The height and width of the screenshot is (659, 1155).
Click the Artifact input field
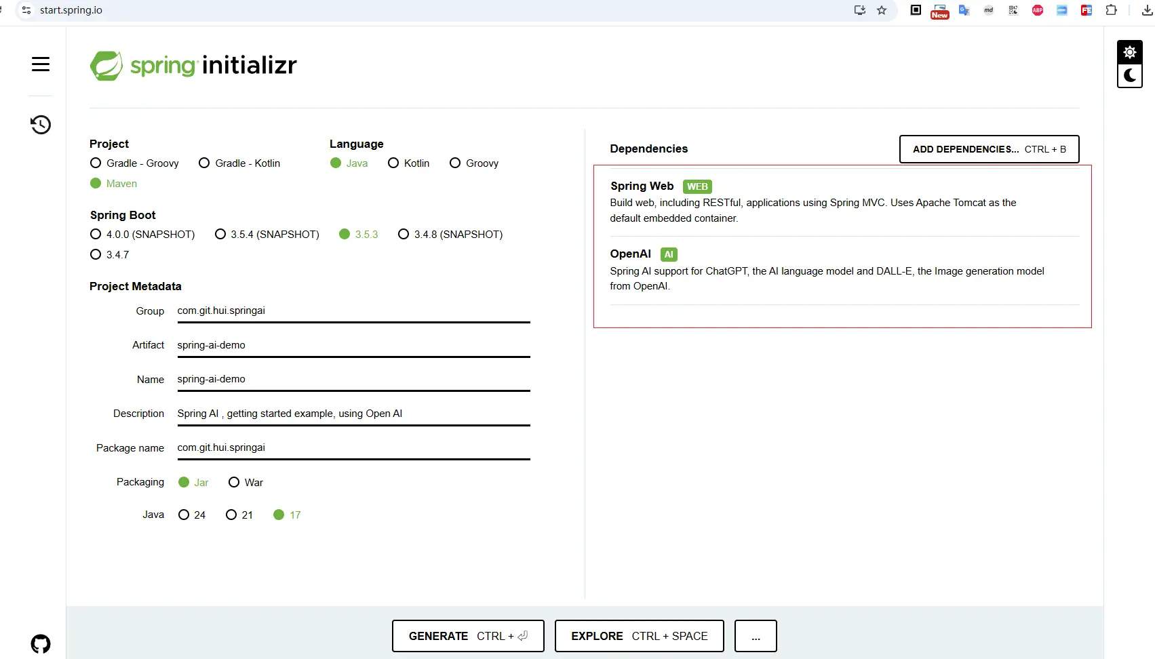(x=353, y=345)
